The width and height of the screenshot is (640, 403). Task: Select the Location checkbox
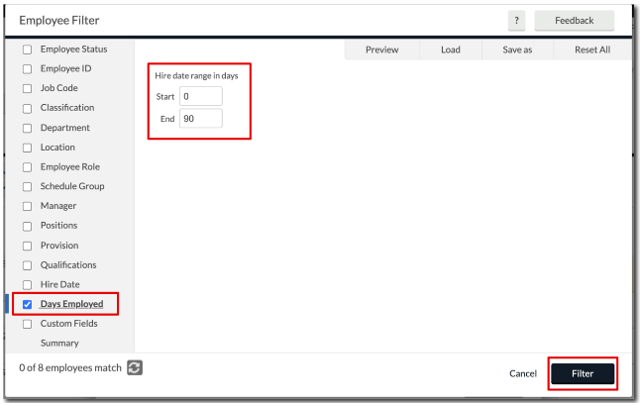pyautogui.click(x=28, y=148)
